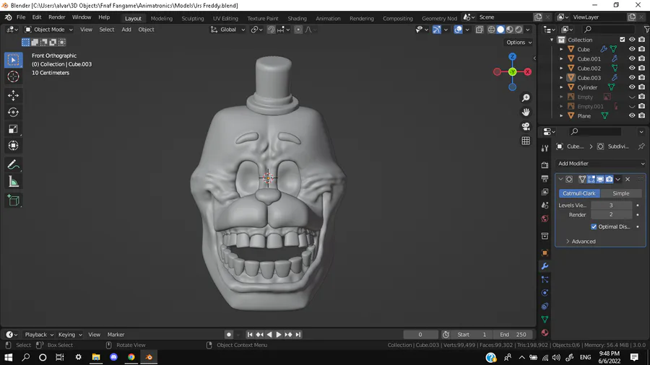
Task: Choose the Simple subdivision type
Action: (620, 193)
